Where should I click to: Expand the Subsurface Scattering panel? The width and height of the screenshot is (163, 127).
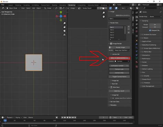[x=149, y=45]
